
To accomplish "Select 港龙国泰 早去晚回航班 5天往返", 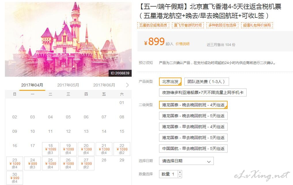I will point(193,138).
